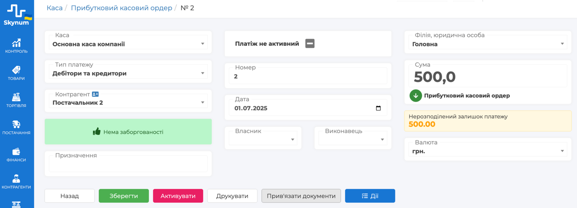Open the blue Дії actions menu
The image size is (577, 208).
pos(370,196)
